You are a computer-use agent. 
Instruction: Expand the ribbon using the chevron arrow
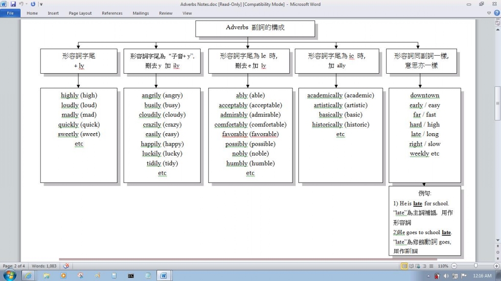point(490,13)
